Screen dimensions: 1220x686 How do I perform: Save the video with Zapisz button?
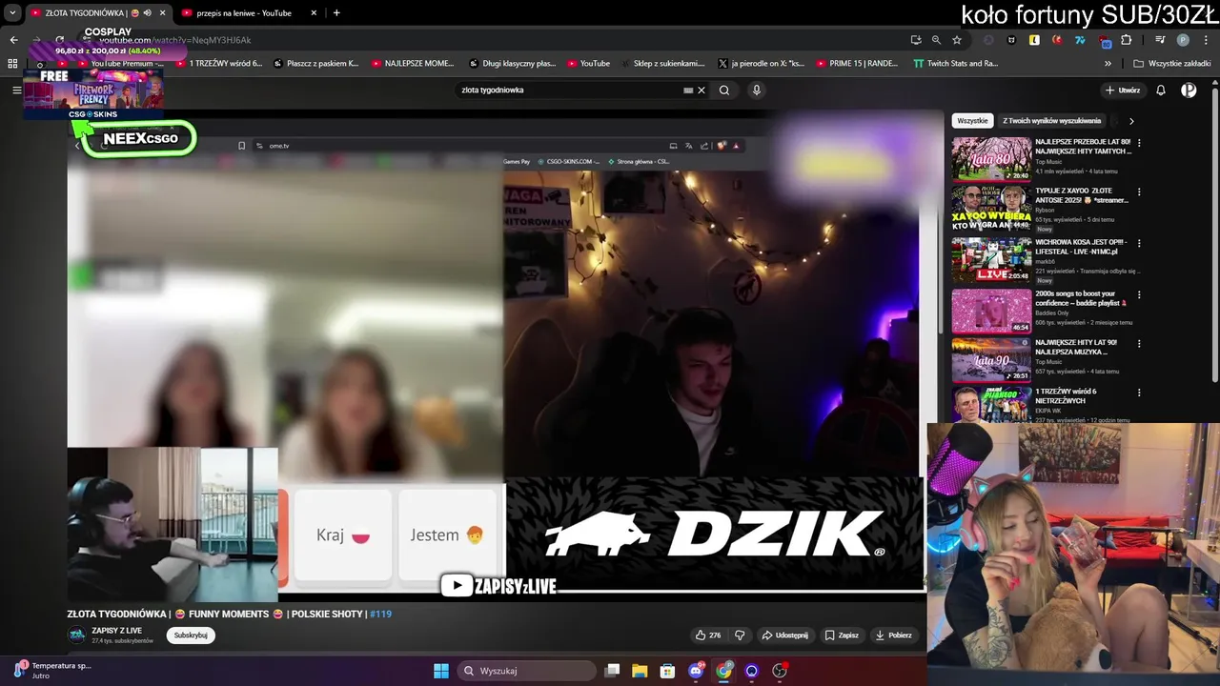click(x=842, y=635)
